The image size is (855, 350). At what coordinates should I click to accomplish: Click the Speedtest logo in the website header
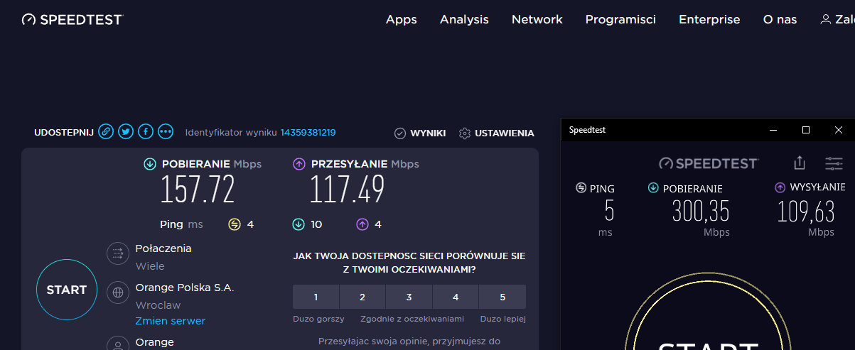pos(72,20)
